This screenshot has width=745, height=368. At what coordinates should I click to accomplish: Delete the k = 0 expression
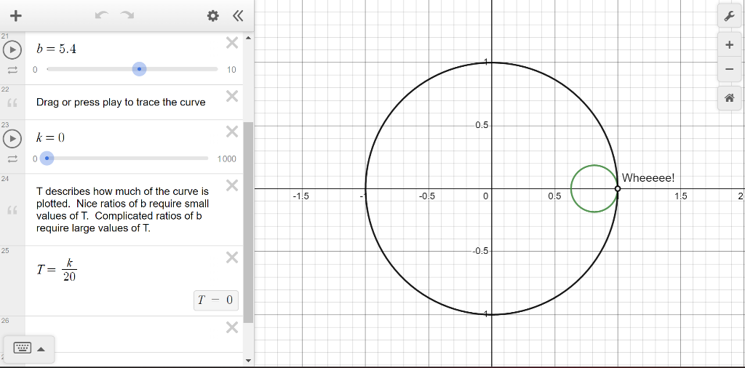[232, 132]
